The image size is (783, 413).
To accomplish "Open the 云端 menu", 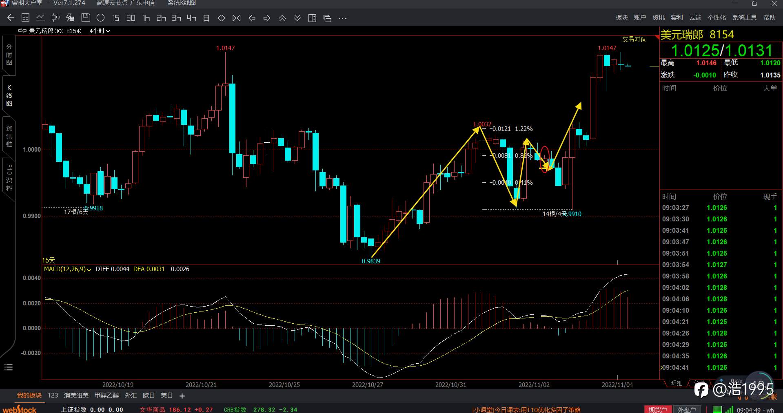I will (695, 17).
